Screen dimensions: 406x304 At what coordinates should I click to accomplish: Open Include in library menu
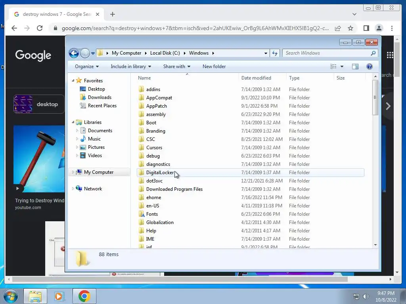click(131, 66)
